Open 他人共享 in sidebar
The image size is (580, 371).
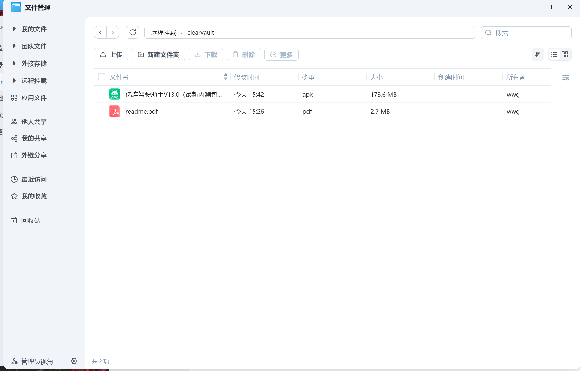pos(29,122)
